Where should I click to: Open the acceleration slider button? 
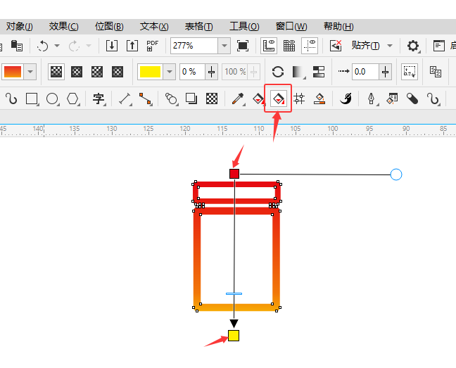point(386,72)
